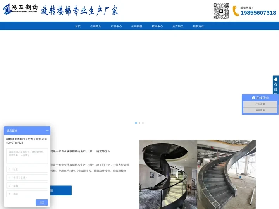The height and width of the screenshot is (209, 279).
Task: Minimize the 请您留言 message widget
Action: [47, 131]
